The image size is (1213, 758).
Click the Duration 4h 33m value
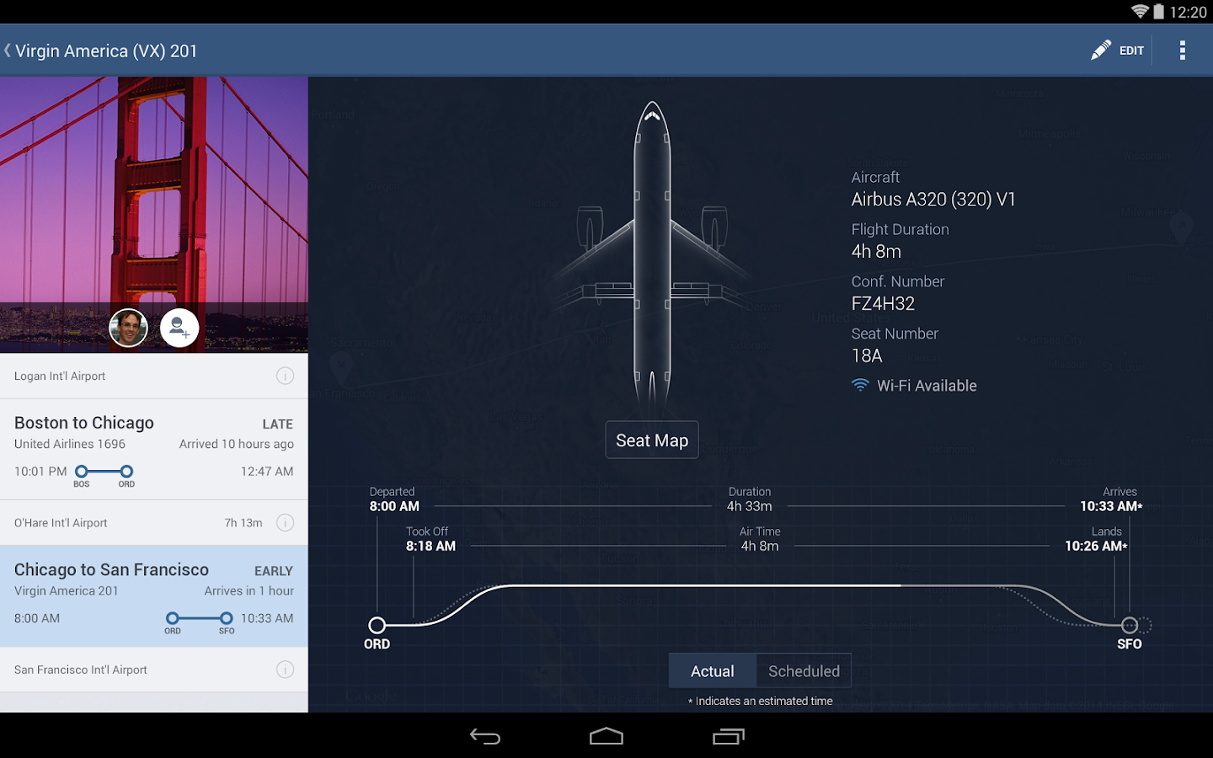[x=750, y=506]
